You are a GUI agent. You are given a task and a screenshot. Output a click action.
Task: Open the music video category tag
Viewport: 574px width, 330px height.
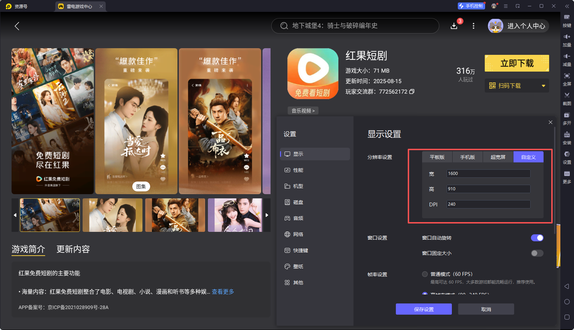[x=303, y=111]
